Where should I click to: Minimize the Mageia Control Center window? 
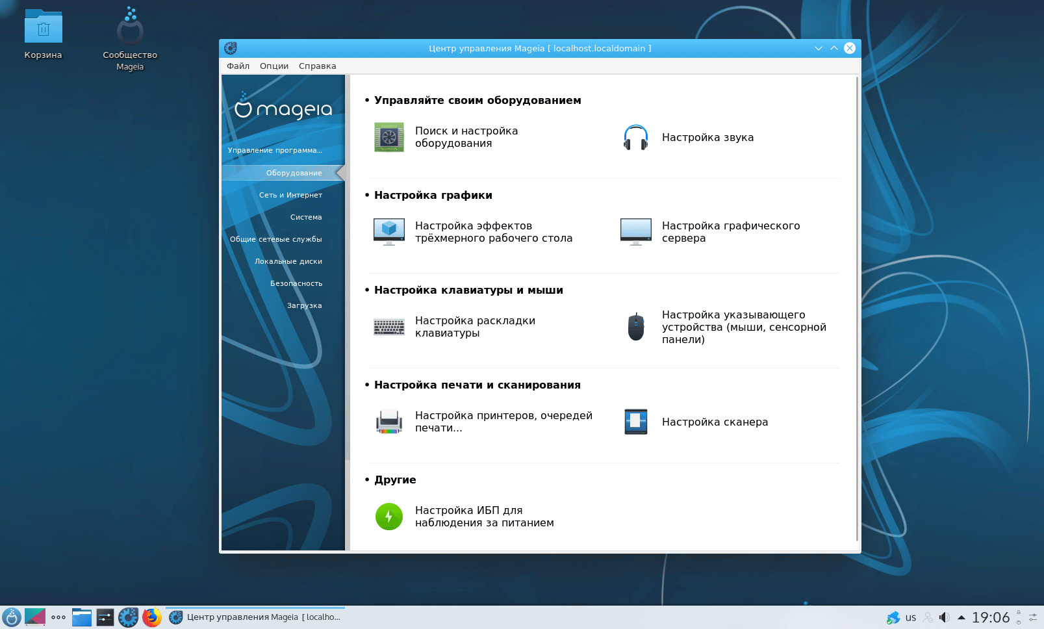pos(819,48)
